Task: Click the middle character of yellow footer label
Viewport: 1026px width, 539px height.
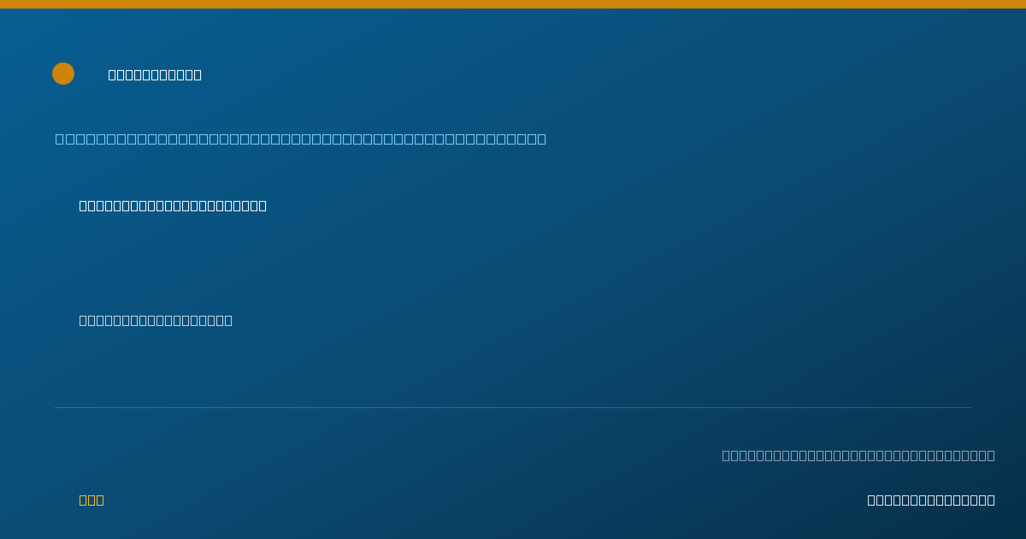Action: click(91, 500)
